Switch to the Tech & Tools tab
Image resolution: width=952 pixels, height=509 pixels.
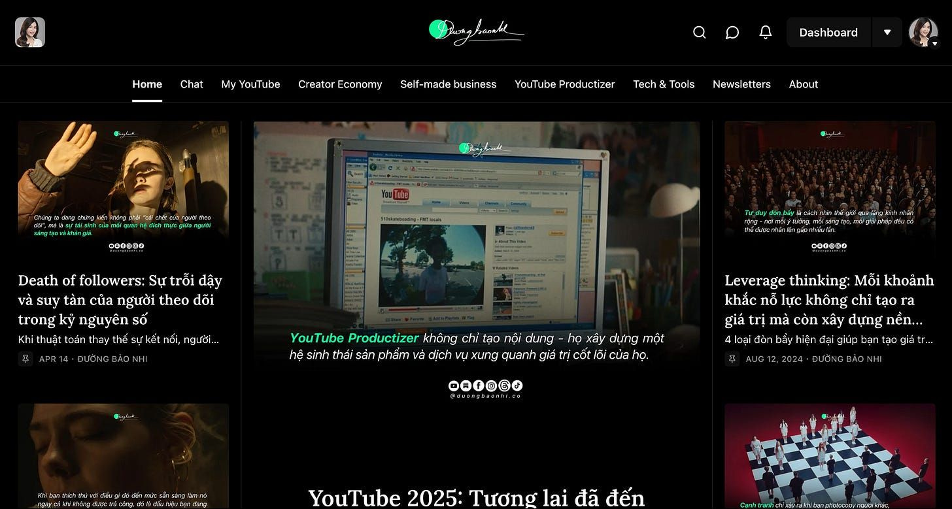coord(664,84)
